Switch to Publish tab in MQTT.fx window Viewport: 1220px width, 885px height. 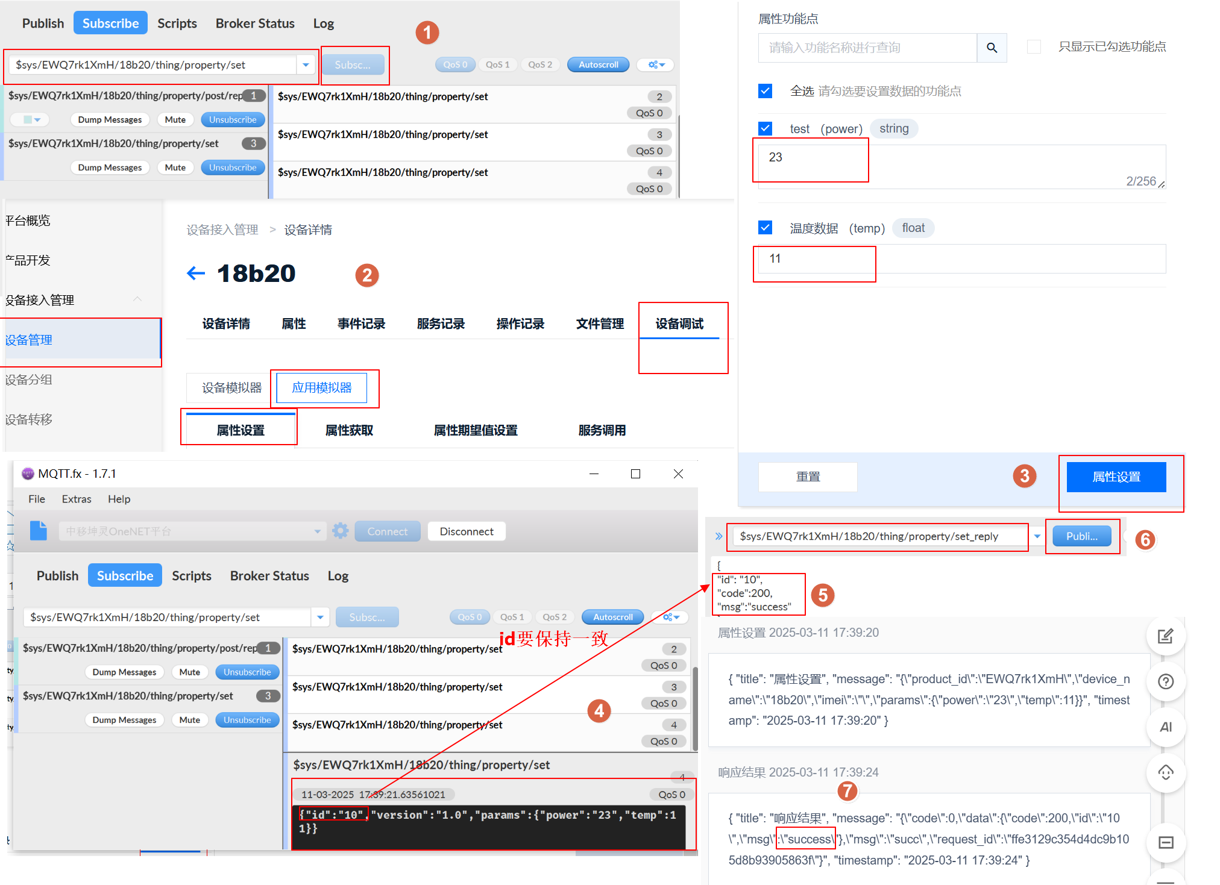[x=57, y=575]
